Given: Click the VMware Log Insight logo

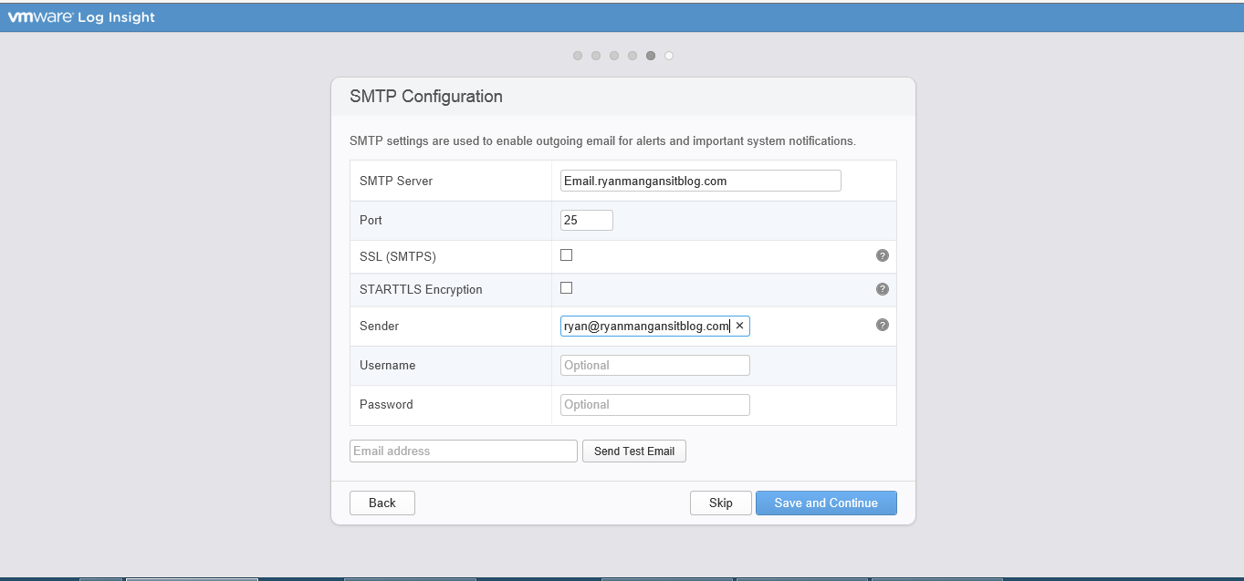Looking at the screenshot, I should pos(82,17).
